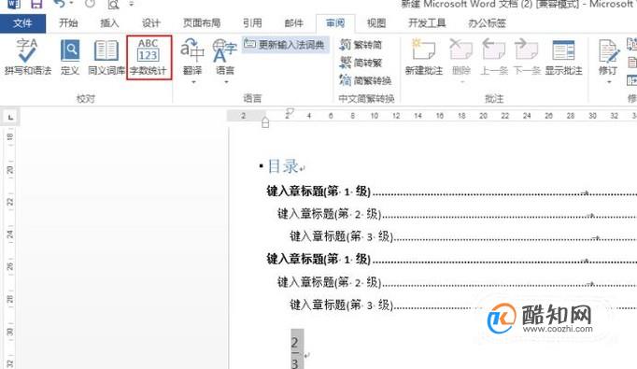The height and width of the screenshot is (369, 637).
Task: Go to 上一条 previous comment
Action: click(494, 56)
